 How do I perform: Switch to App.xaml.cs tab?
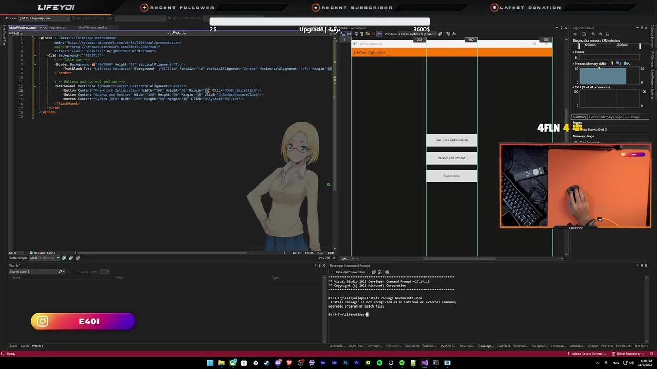tap(57, 28)
